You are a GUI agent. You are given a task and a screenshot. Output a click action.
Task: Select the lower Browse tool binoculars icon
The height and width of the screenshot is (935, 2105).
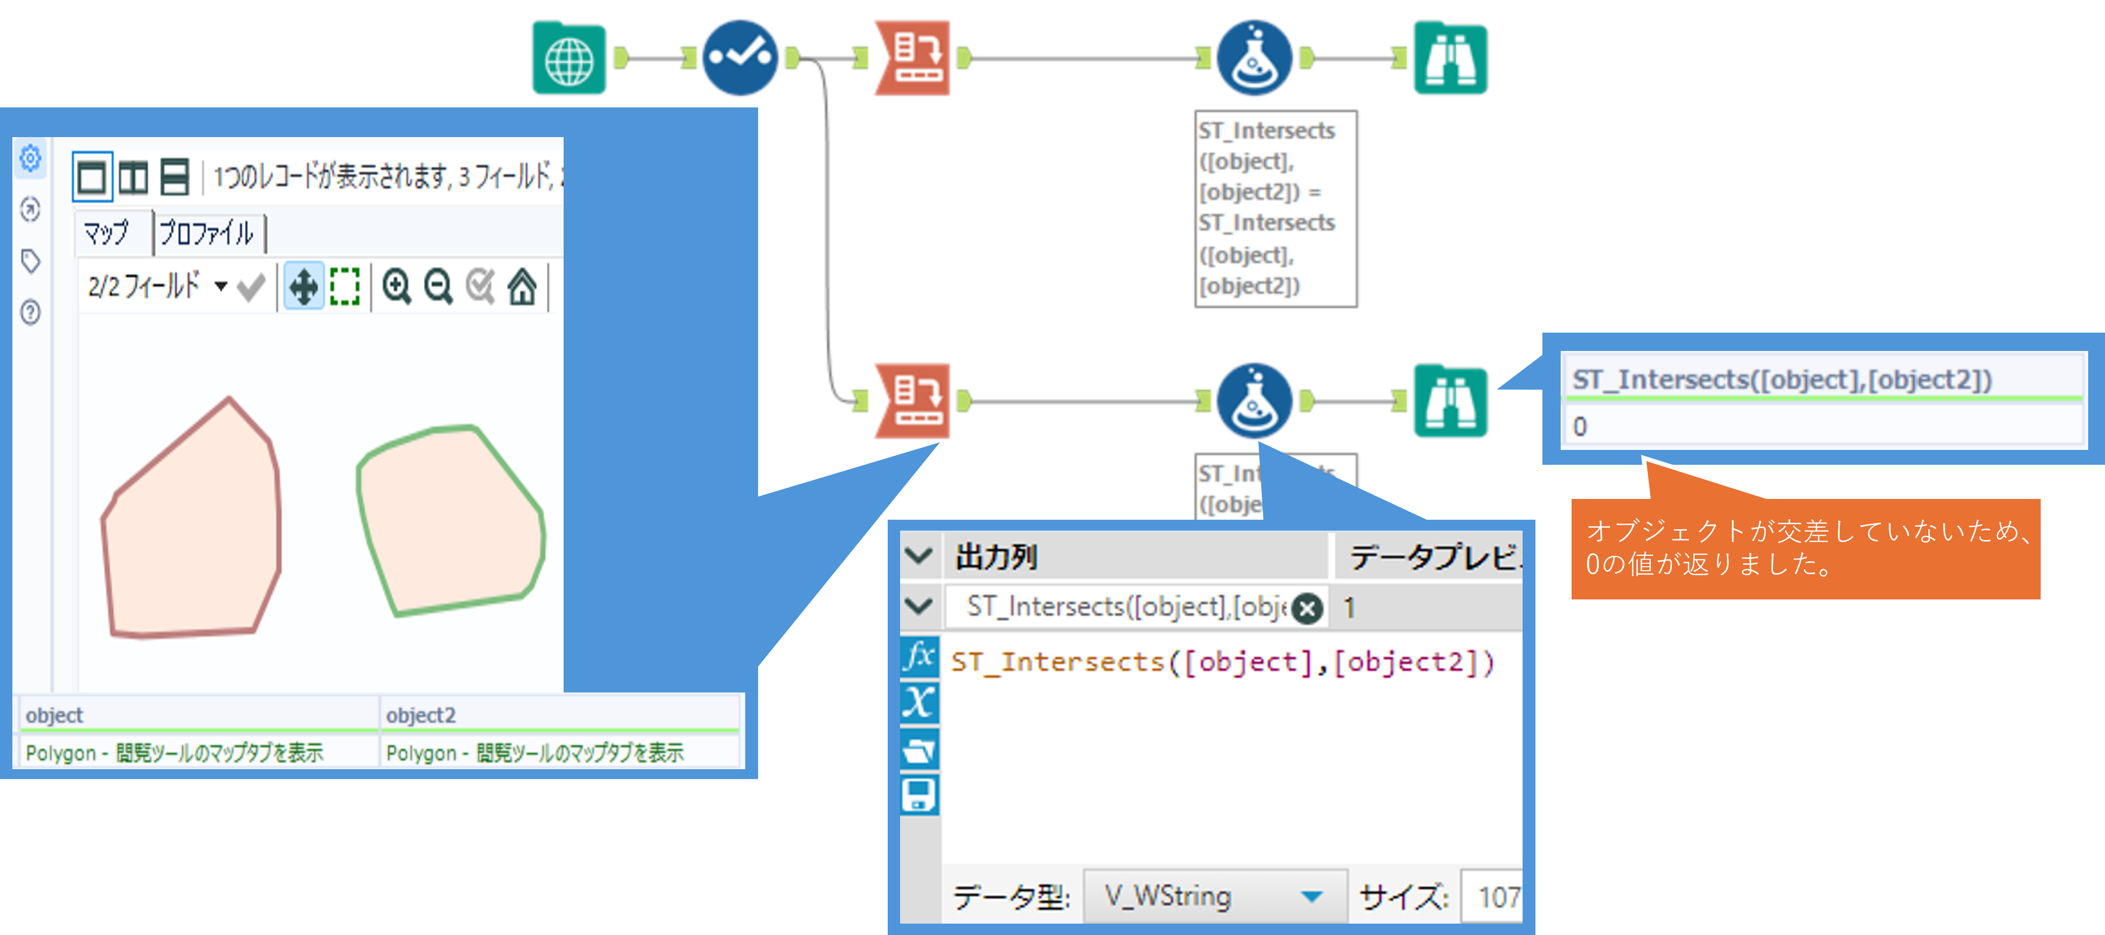point(1450,401)
